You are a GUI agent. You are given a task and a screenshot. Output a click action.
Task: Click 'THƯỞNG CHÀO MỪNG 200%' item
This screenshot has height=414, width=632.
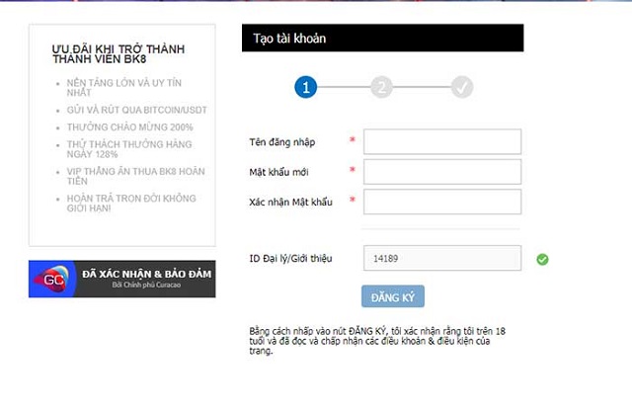click(129, 127)
